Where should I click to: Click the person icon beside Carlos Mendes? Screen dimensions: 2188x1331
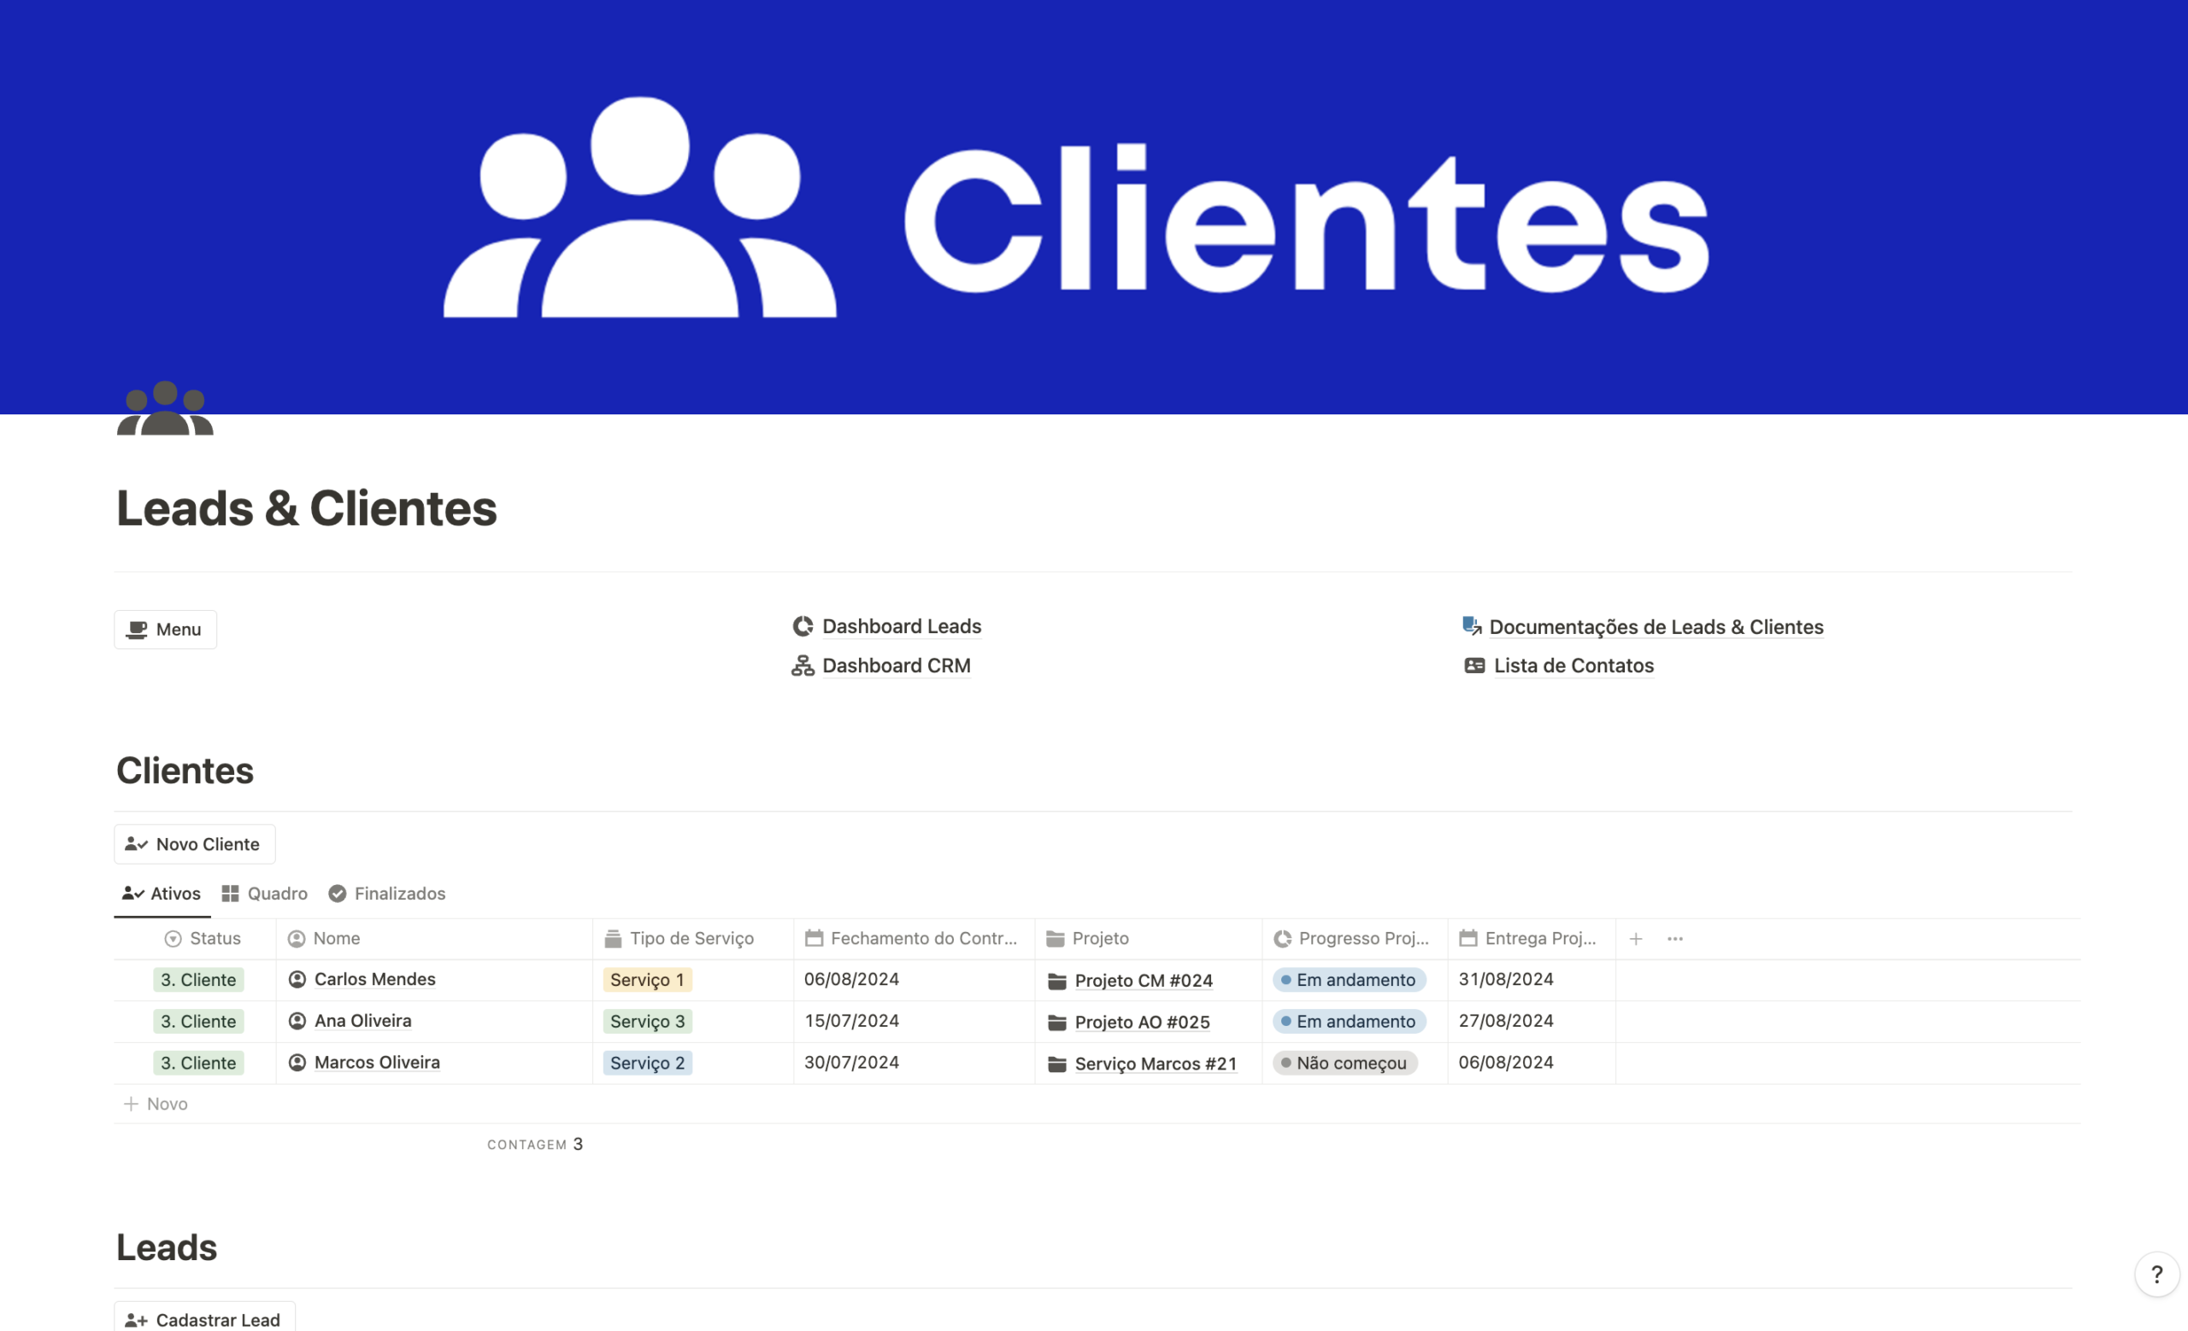tap(297, 979)
